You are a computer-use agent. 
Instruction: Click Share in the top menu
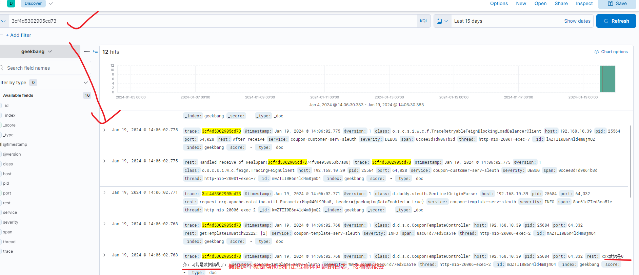coord(561,3)
